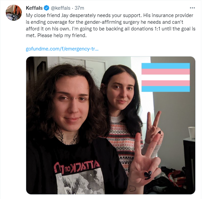Image resolution: width=209 pixels, height=199 pixels.
Task: Click the white paper cup in the photo
Action: (x=192, y=132)
